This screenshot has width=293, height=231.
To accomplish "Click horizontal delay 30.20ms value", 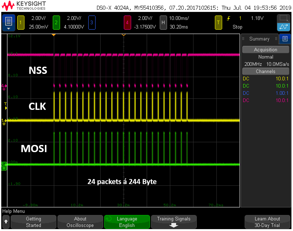I will click(179, 27).
